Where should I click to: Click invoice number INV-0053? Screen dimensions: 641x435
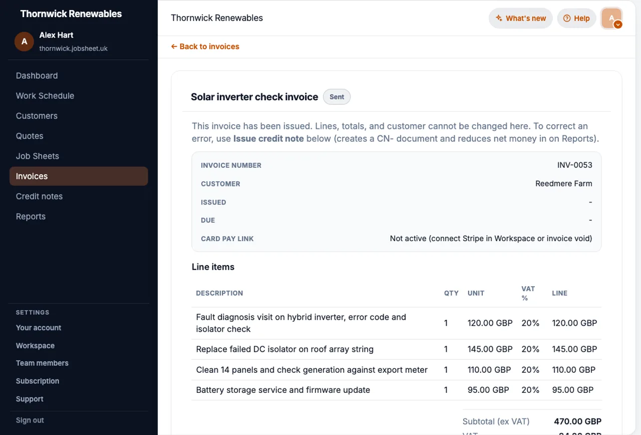575,165
